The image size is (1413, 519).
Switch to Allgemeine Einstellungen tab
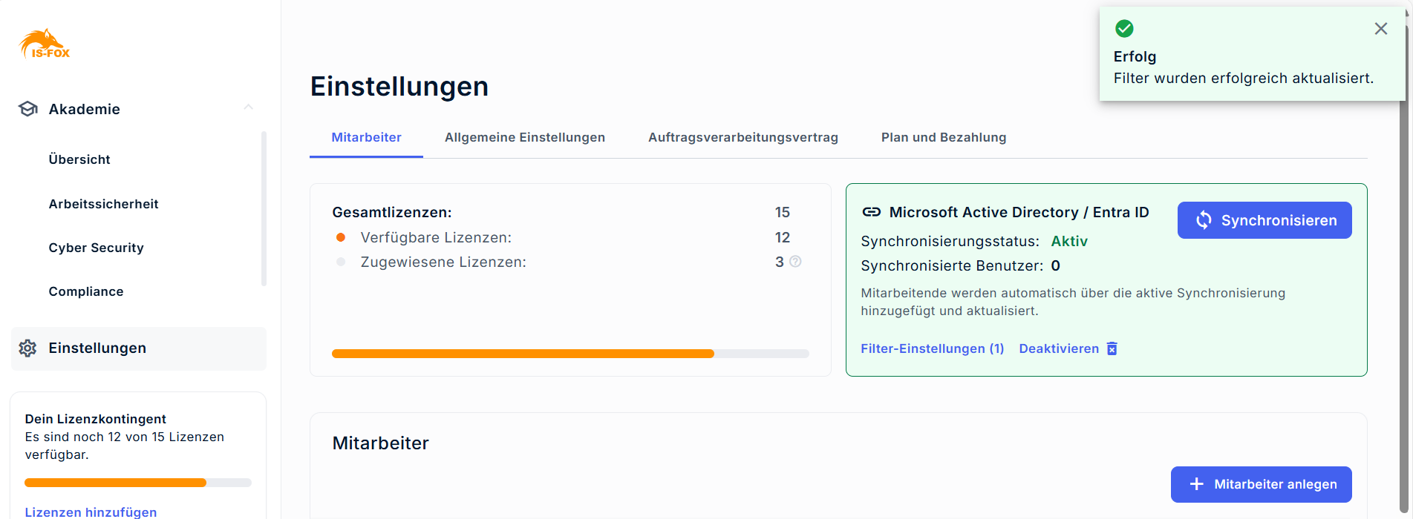click(x=524, y=137)
